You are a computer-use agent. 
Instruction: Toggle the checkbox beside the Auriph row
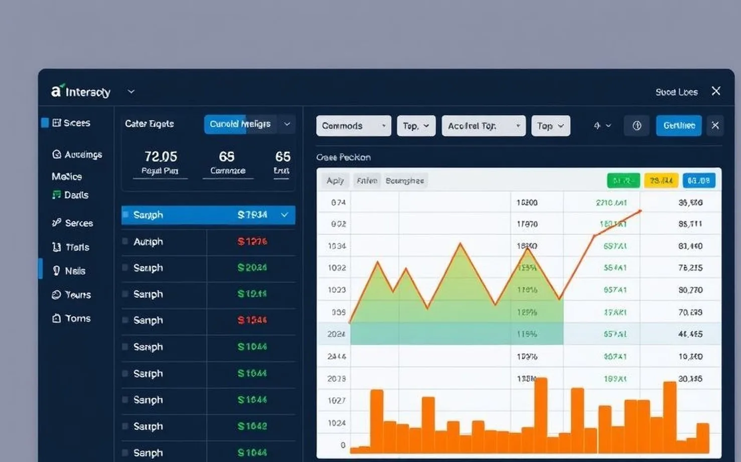pyautogui.click(x=125, y=241)
